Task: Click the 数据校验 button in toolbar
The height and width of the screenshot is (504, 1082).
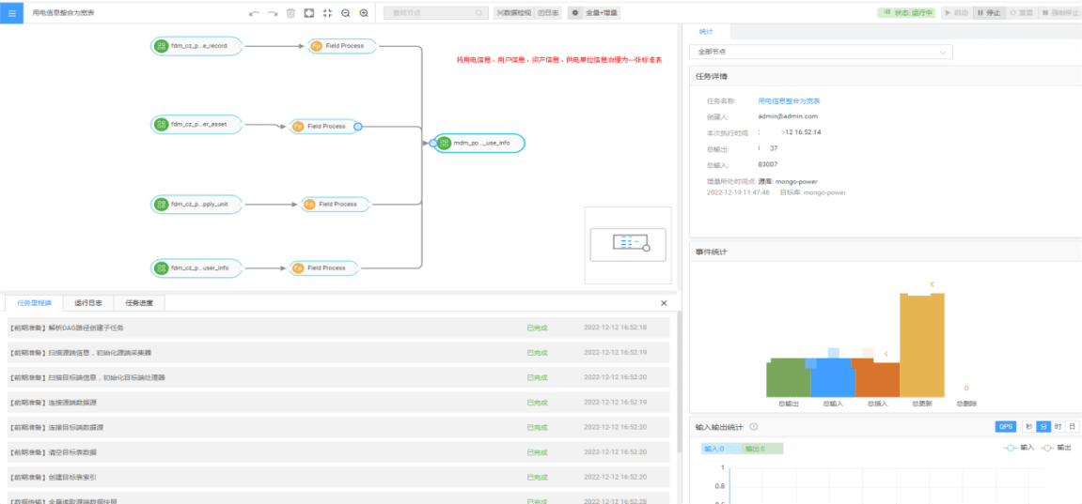Action: (513, 13)
